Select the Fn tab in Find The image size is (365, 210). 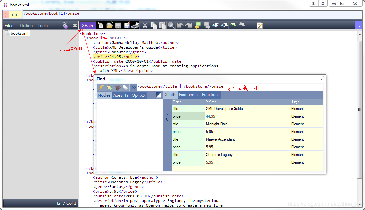click(127, 95)
